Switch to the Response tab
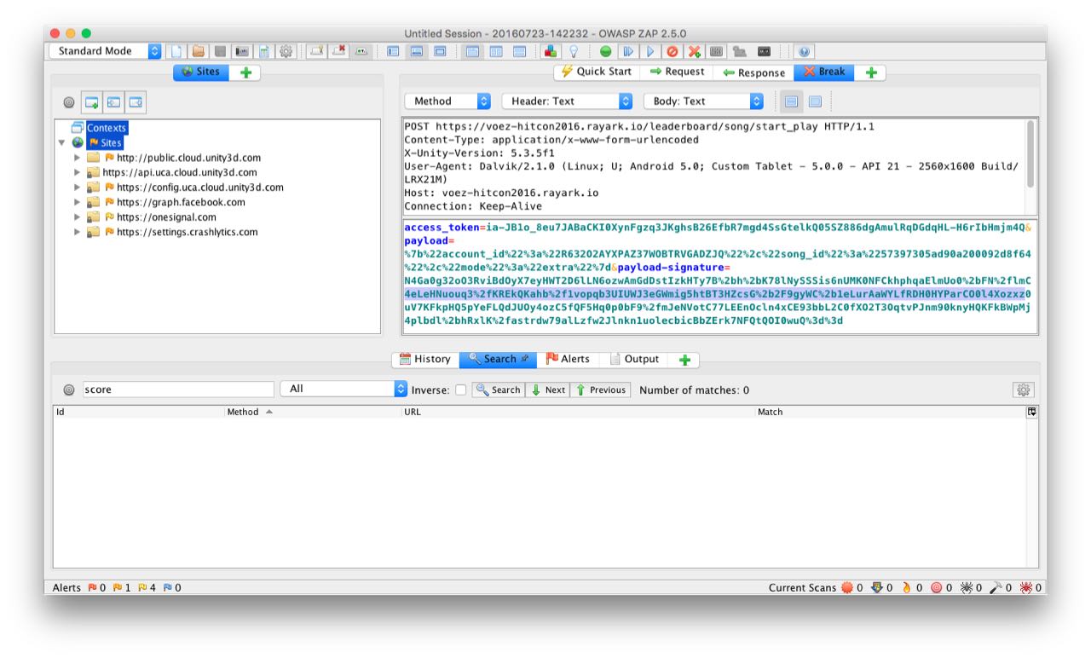Image resolution: width=1091 pixels, height=658 pixels. [753, 72]
